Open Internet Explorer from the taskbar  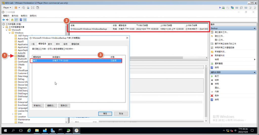29,130
